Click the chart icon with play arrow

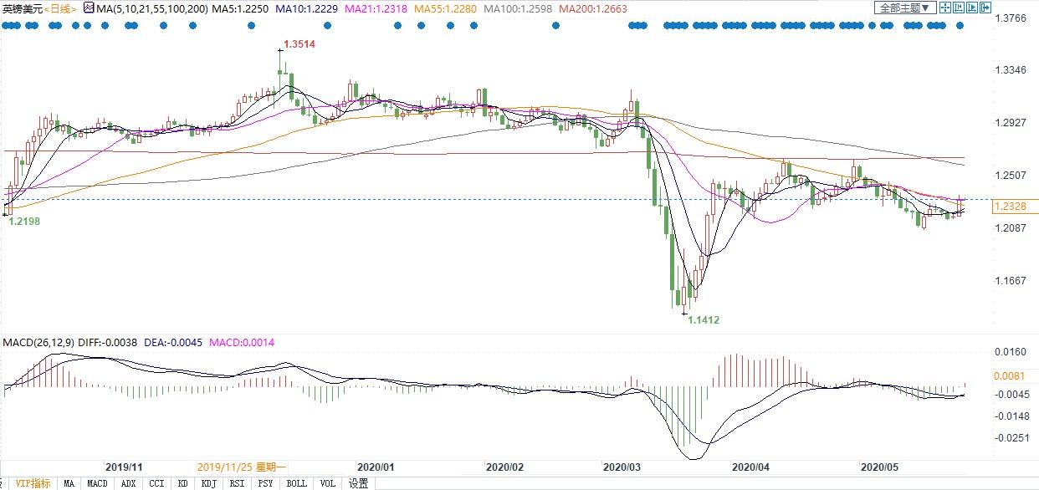coord(972,8)
